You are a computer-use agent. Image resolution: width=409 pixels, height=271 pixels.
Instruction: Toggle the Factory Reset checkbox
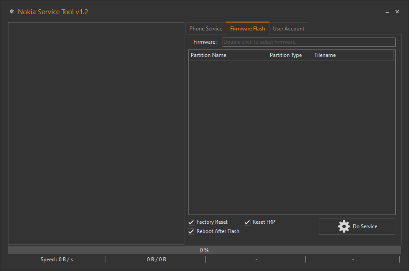pos(191,222)
